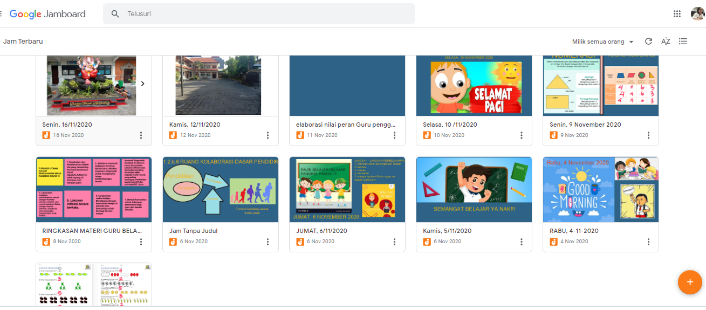Open more options for RINGKASAN MATERI GURU
Viewport: 706px width, 310px height.
pos(141,242)
